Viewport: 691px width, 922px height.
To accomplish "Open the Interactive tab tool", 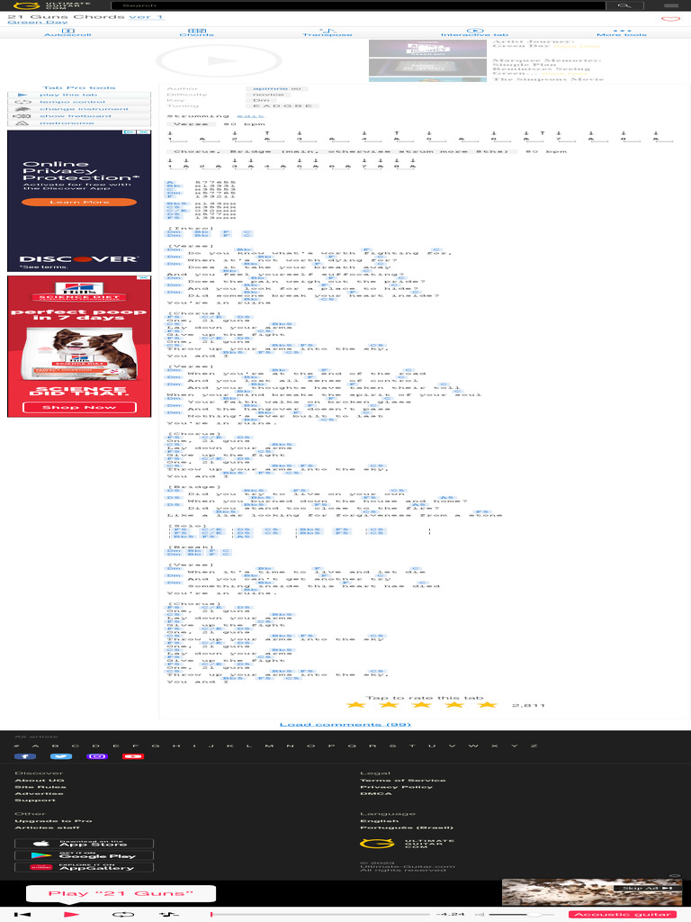I will coord(474,32).
